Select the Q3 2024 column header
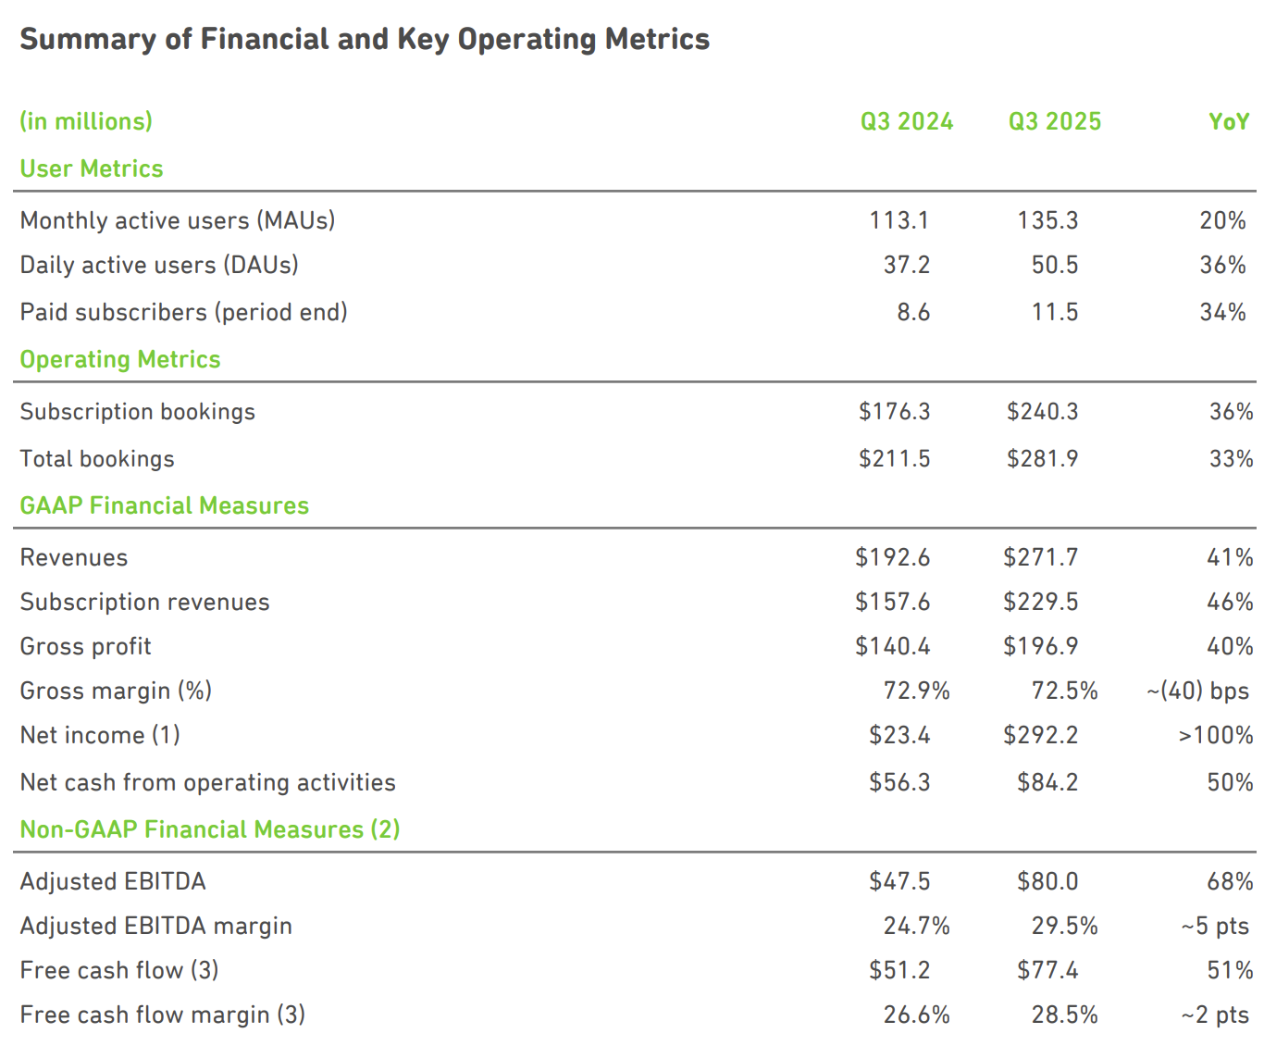Viewport: 1264px width, 1046px height. (x=906, y=121)
